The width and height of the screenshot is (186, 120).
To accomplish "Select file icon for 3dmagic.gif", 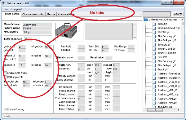I will 154,45.
